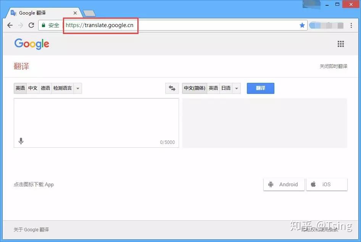This screenshot has height=242, width=361.
Task: Click the 翻译 translate button
Action: click(x=260, y=88)
